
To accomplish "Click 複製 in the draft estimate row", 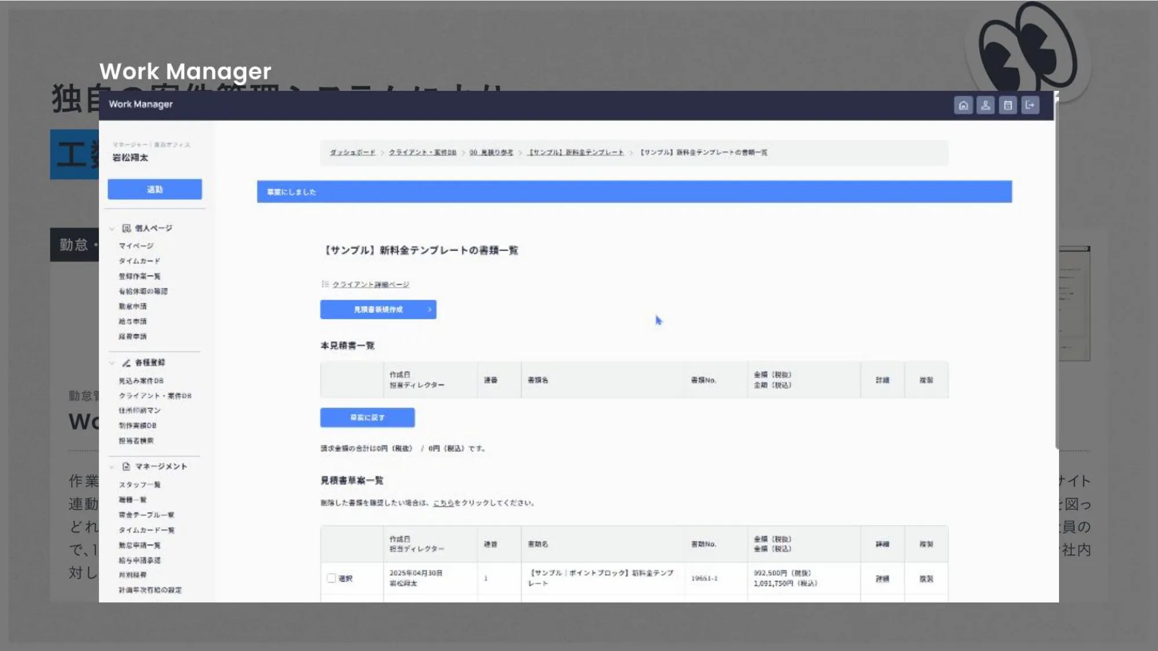I will point(926,579).
